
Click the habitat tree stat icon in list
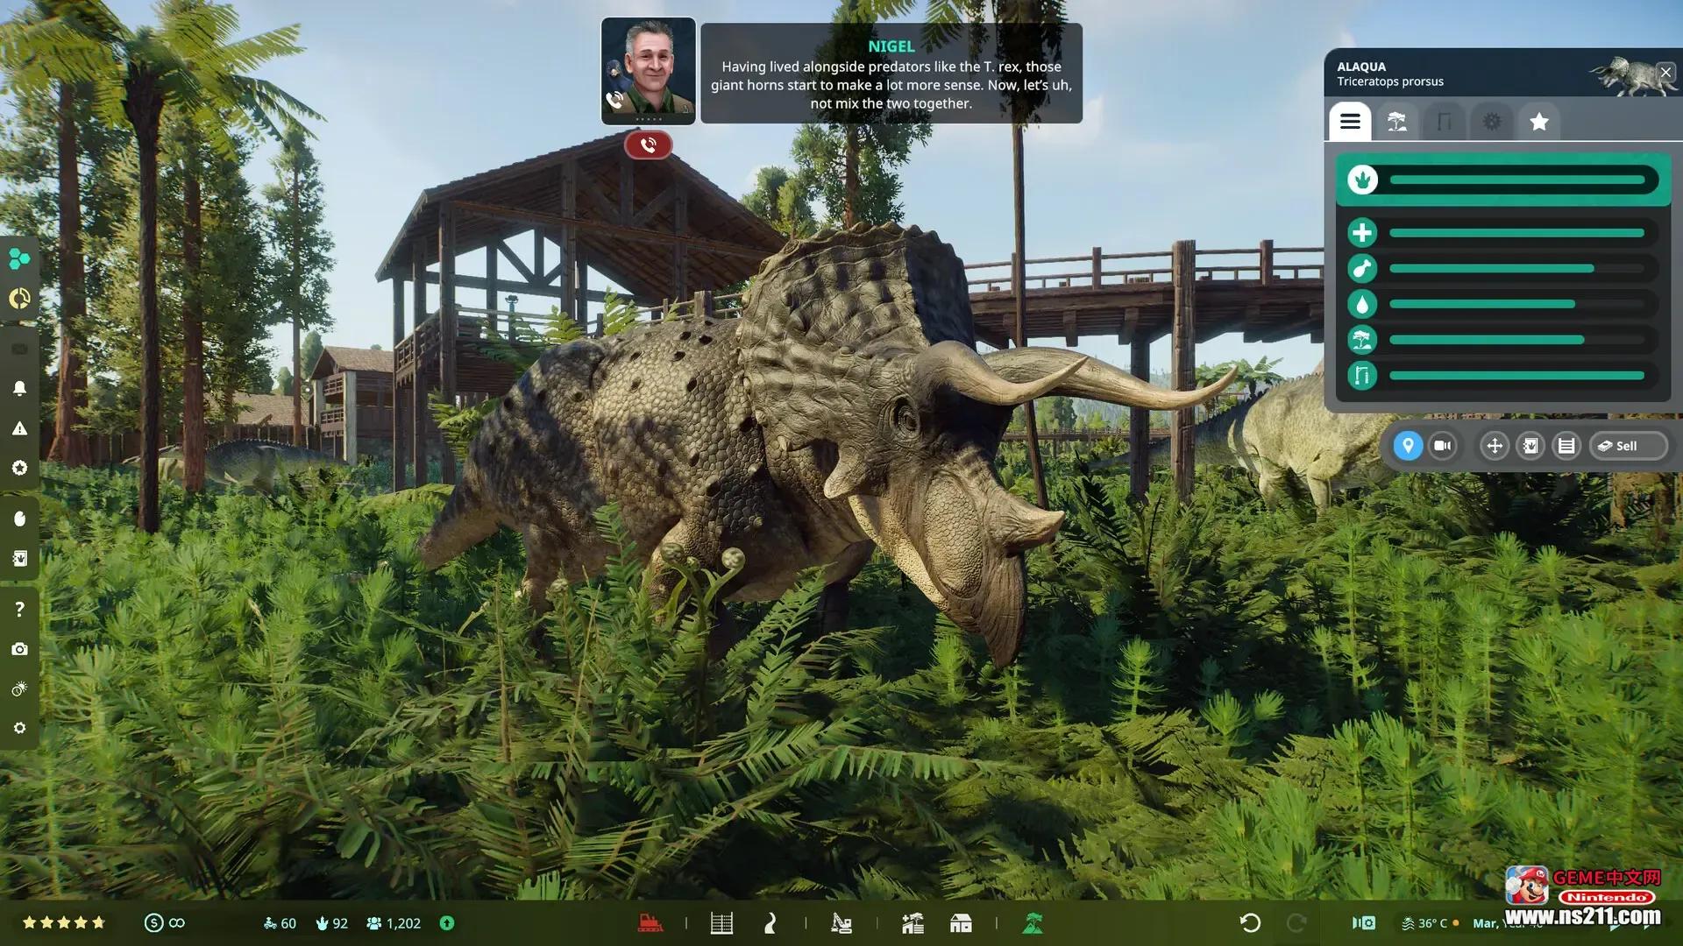click(1362, 340)
